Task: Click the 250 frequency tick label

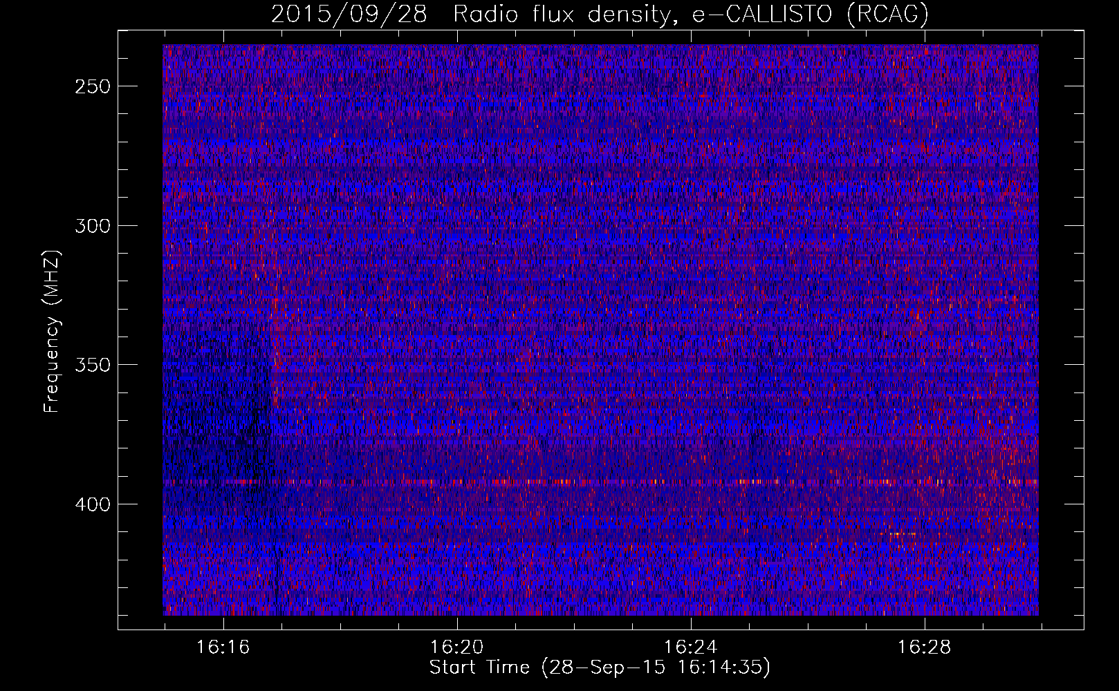Action: pos(93,87)
